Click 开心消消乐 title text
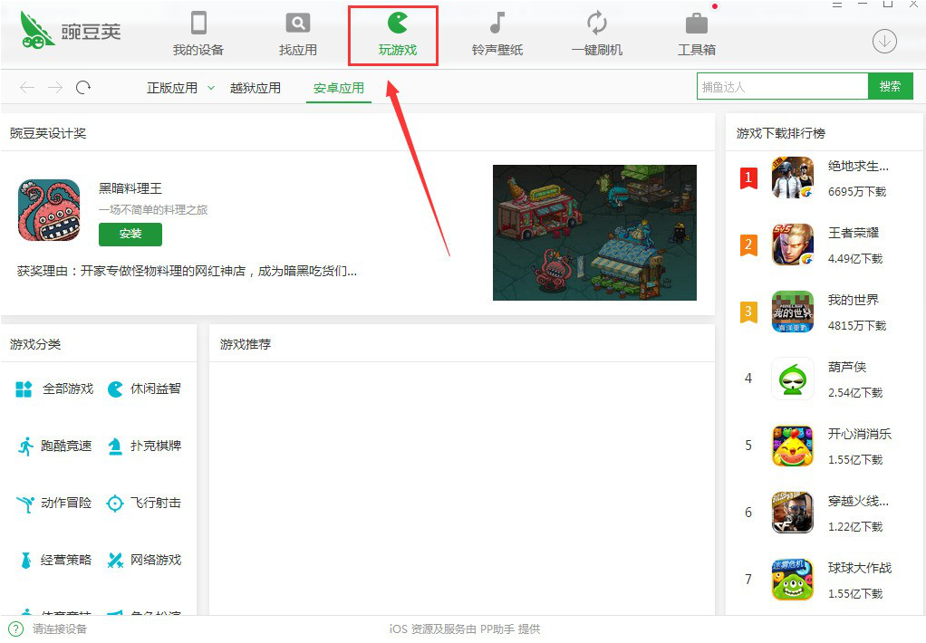The image size is (926, 643). pos(860,434)
